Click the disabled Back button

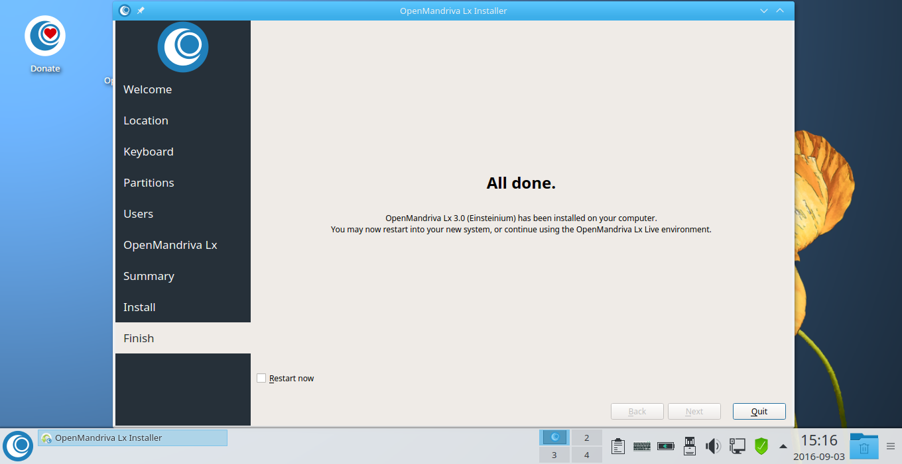pos(637,411)
